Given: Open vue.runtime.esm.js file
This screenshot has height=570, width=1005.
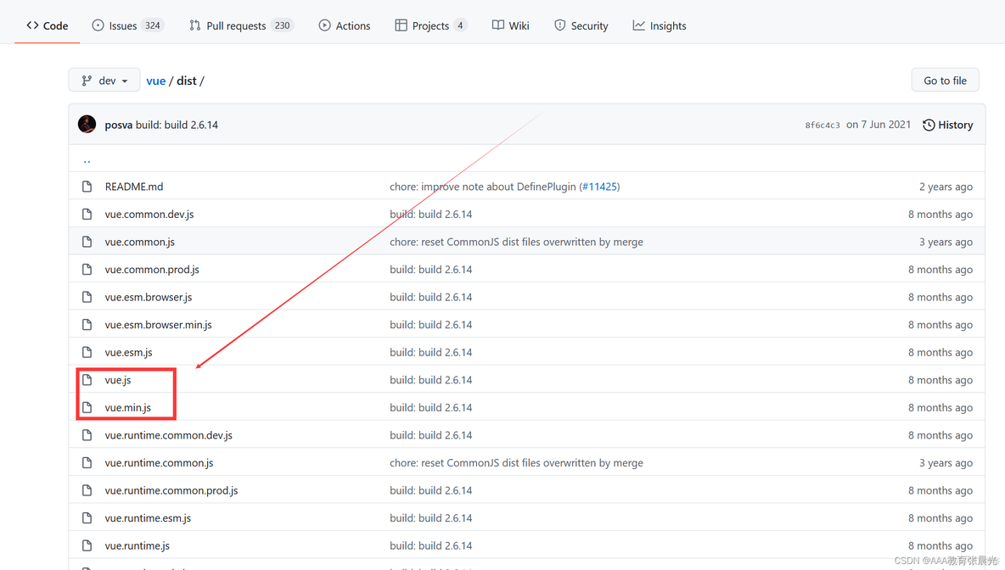Looking at the screenshot, I should point(148,517).
